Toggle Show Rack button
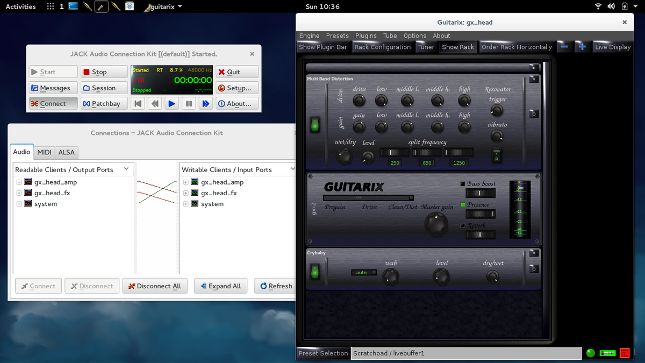The width and height of the screenshot is (645, 363). [x=458, y=47]
